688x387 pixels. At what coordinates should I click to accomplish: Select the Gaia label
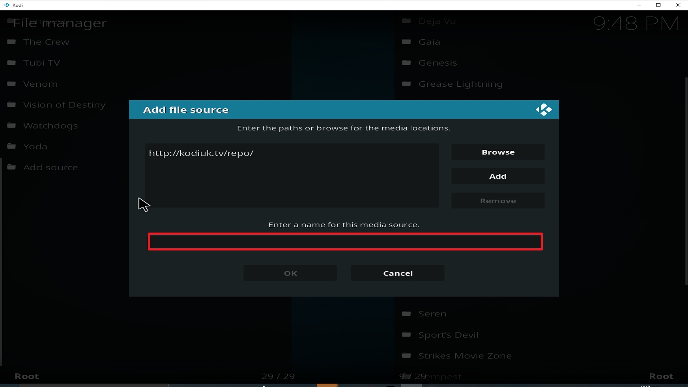click(x=429, y=42)
